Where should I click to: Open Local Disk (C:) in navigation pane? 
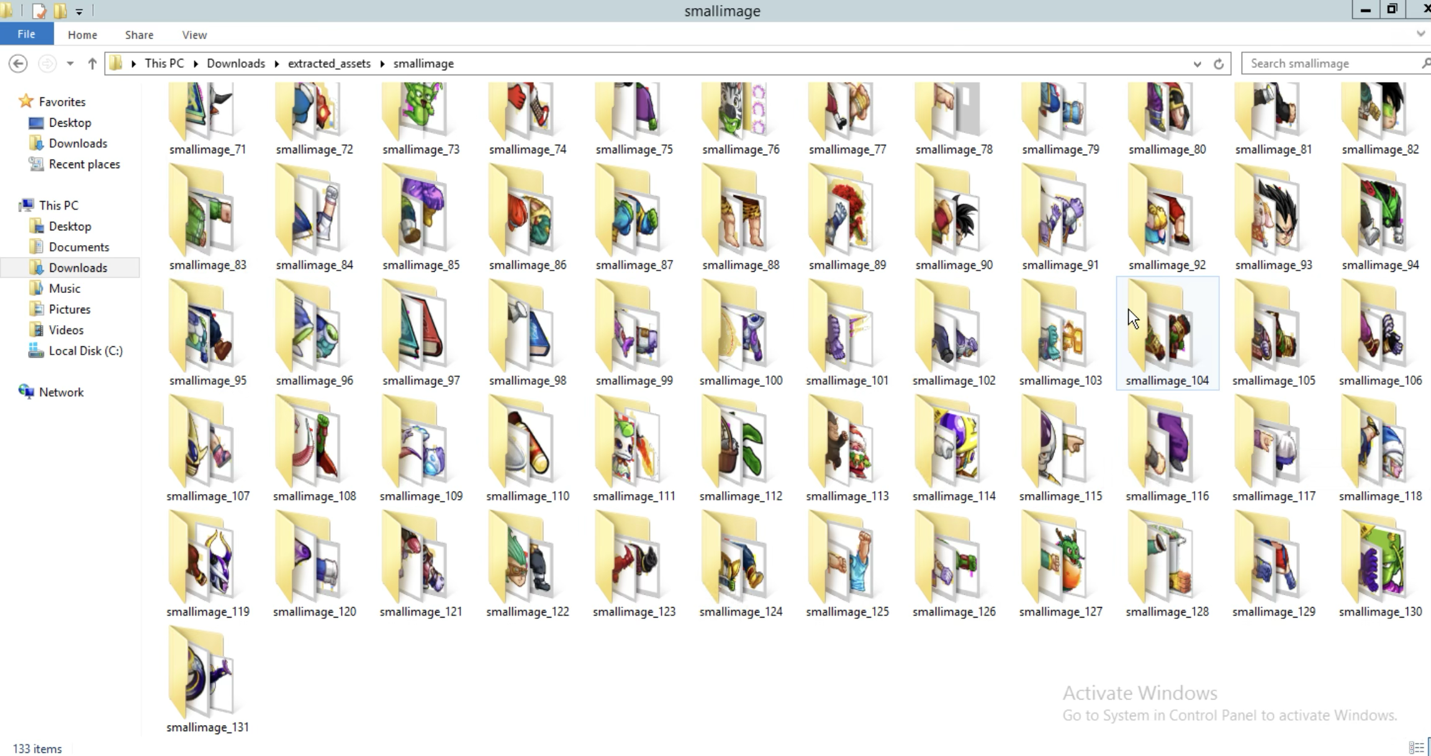(x=86, y=351)
